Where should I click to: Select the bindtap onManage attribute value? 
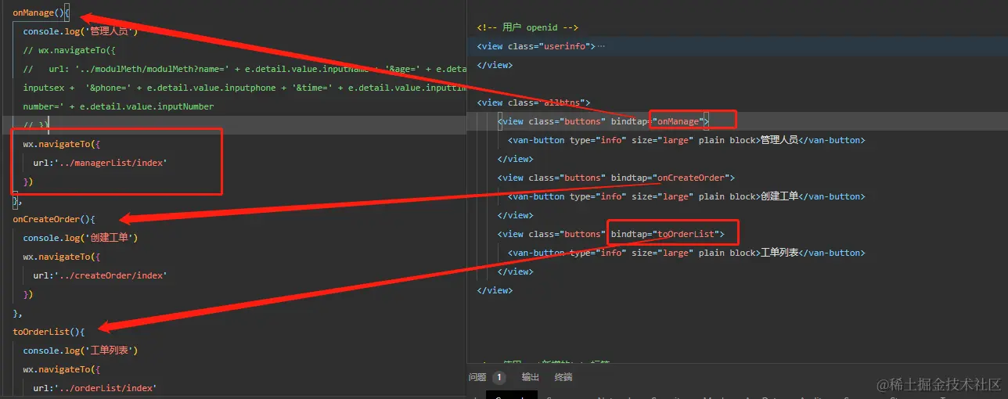[679, 121]
